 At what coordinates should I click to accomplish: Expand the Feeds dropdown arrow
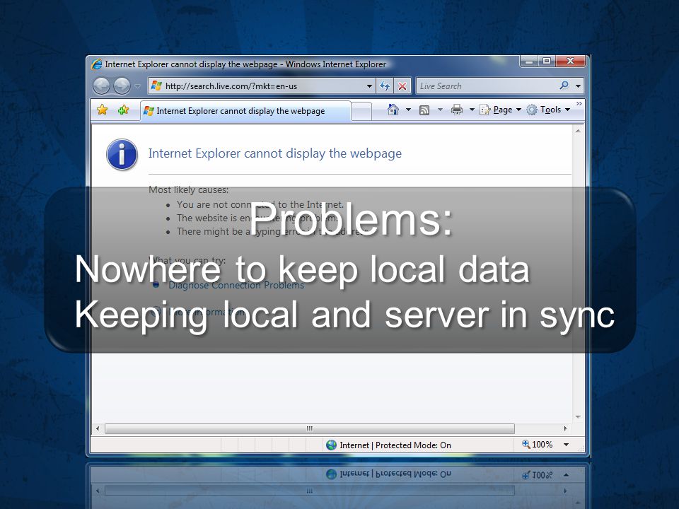(440, 110)
